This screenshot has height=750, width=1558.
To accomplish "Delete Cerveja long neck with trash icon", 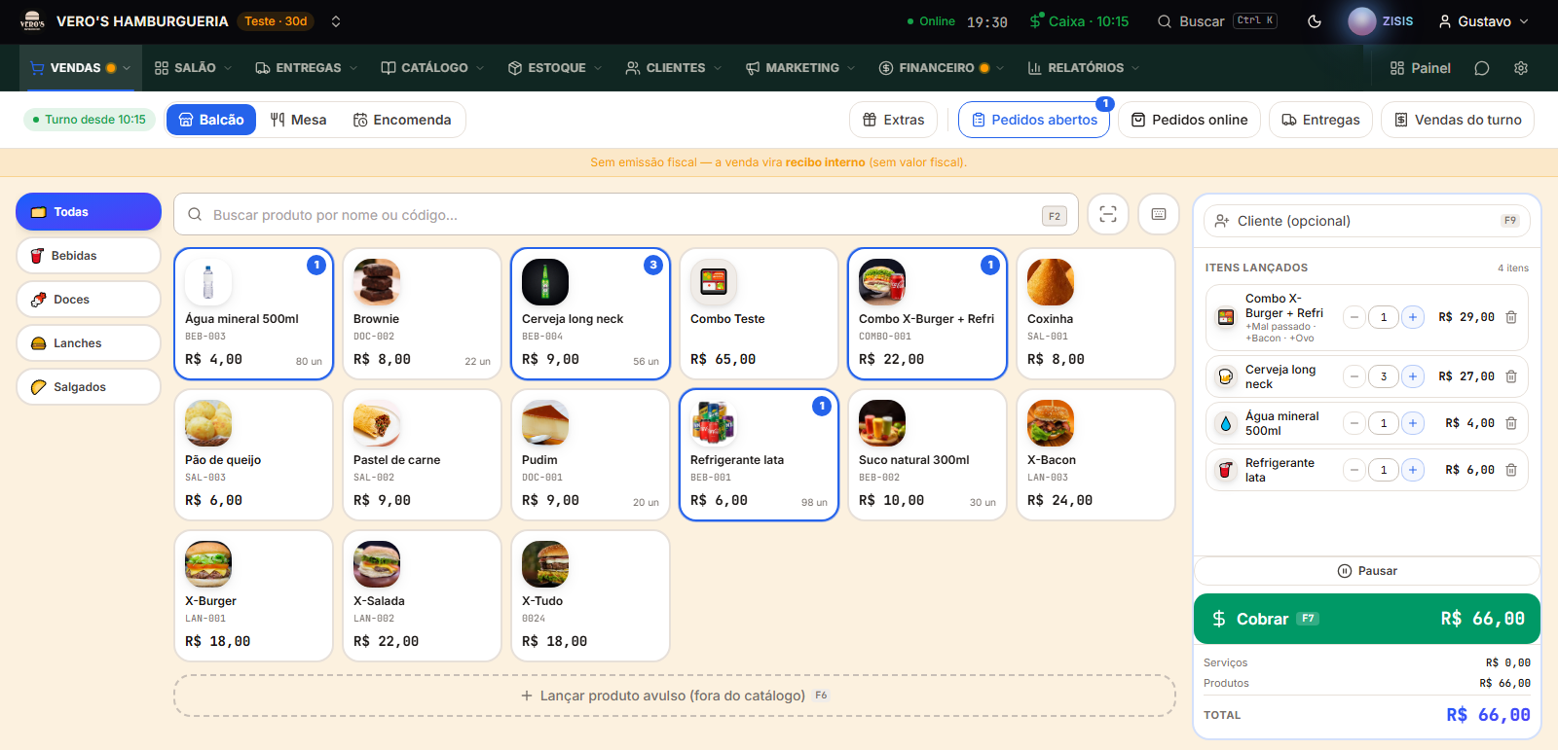I will tap(1511, 376).
